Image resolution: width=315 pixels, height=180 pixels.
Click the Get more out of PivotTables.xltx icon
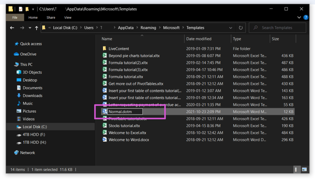(x=105, y=84)
